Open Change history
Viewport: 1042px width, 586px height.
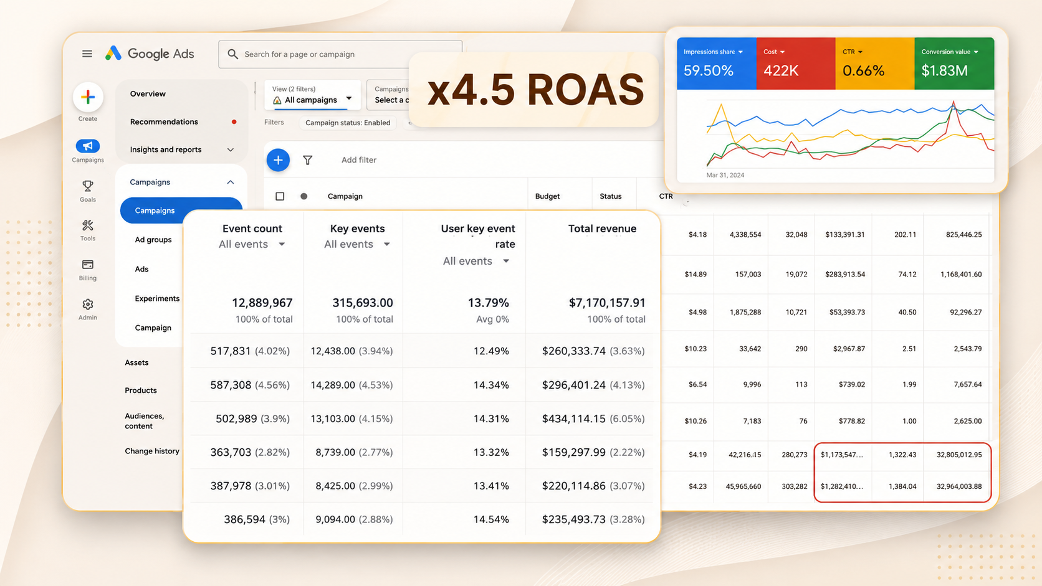(x=152, y=451)
